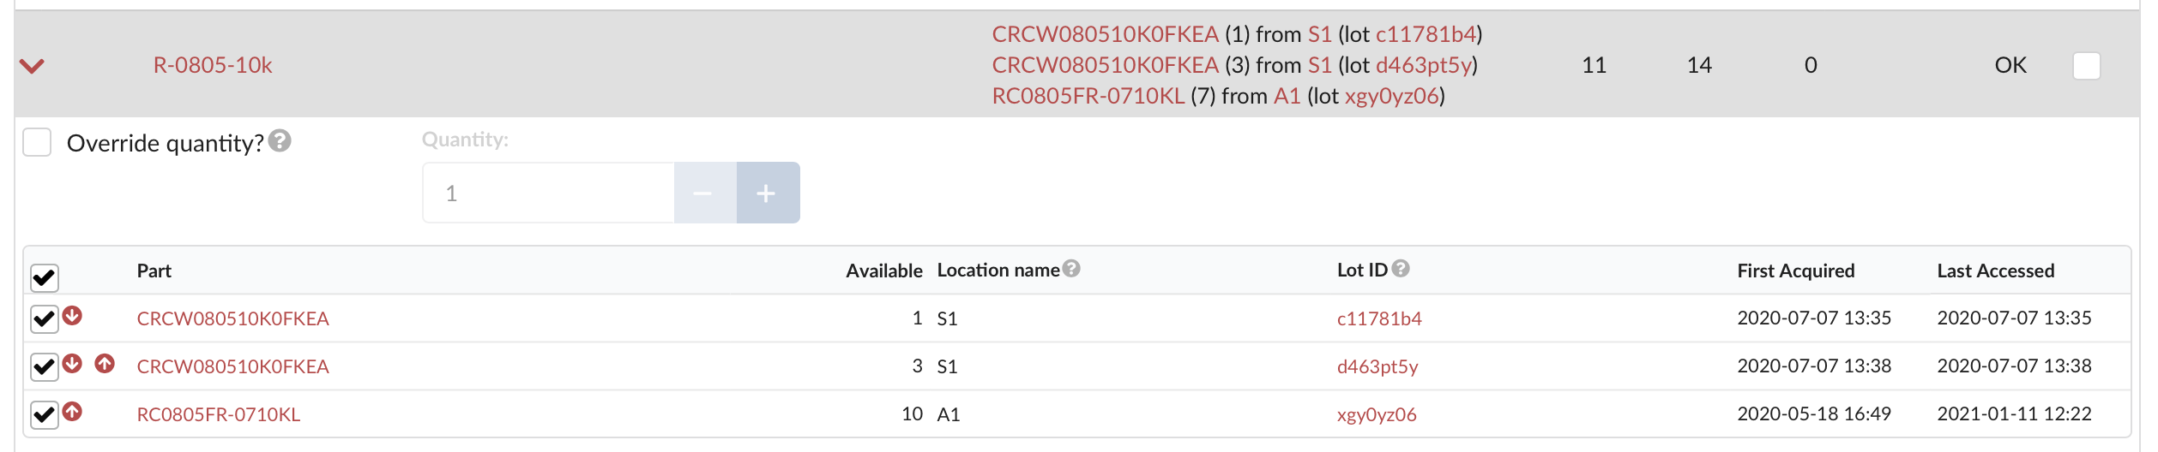Show Lot ID help tooltip icon
The image size is (2158, 452).
point(1401,269)
